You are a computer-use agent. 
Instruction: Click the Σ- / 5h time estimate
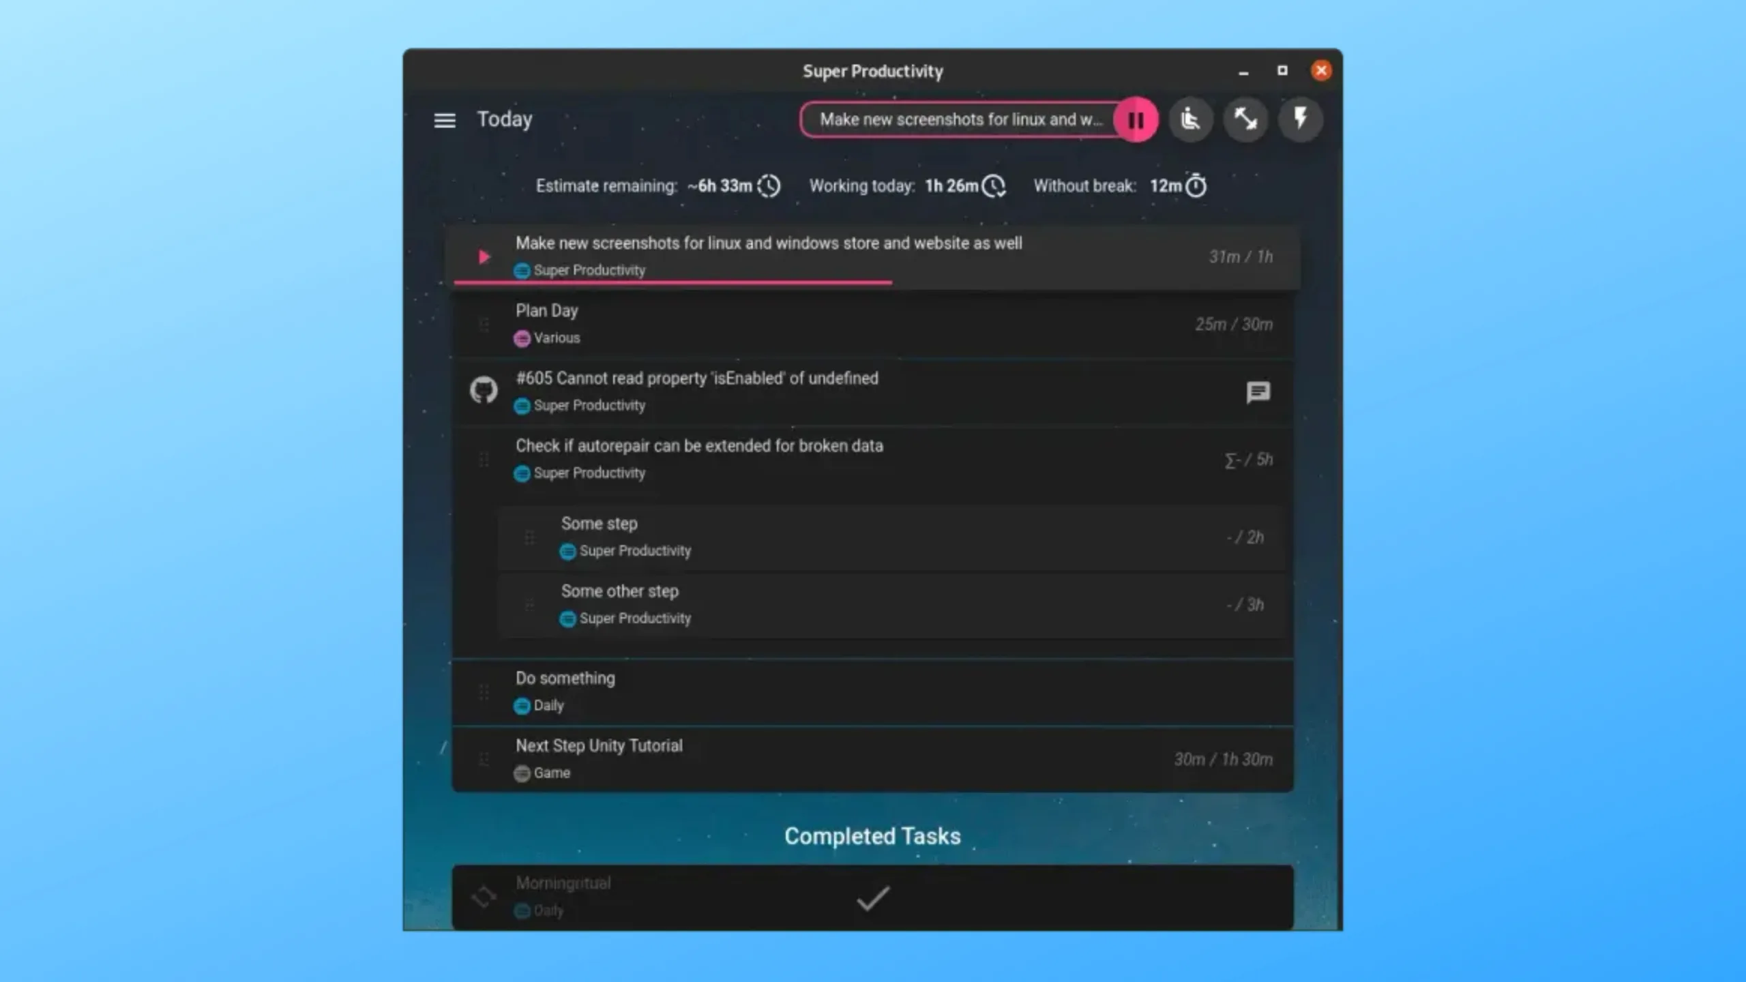(1248, 460)
